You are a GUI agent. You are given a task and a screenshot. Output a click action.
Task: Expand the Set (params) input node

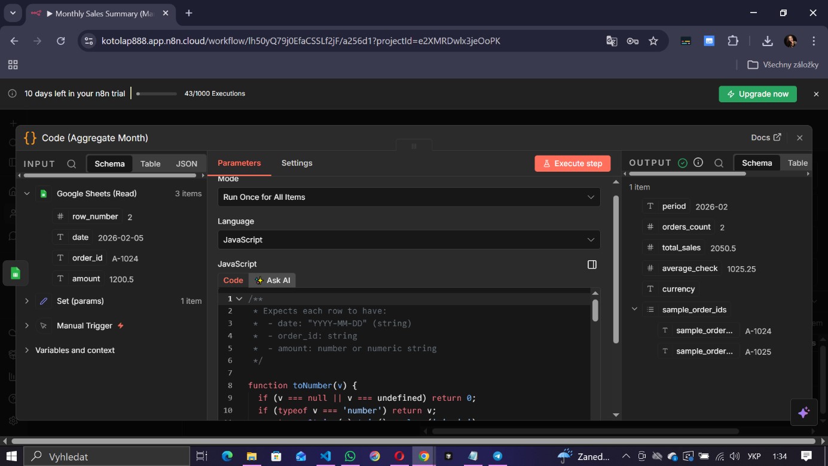click(27, 301)
